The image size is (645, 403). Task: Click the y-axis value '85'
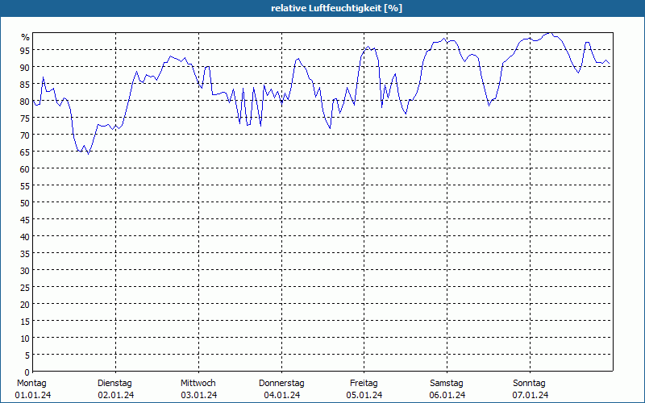pos(25,85)
